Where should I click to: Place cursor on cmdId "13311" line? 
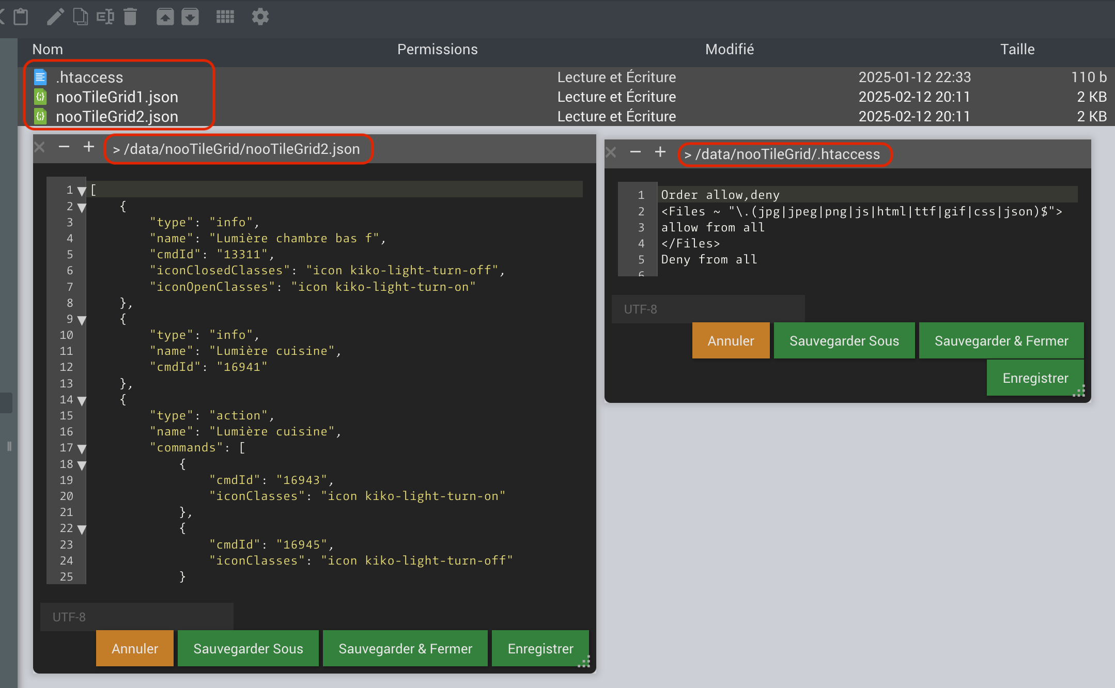pos(212,254)
